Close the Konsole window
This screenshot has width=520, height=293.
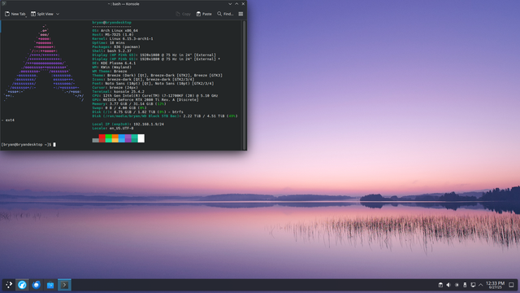[x=243, y=3]
